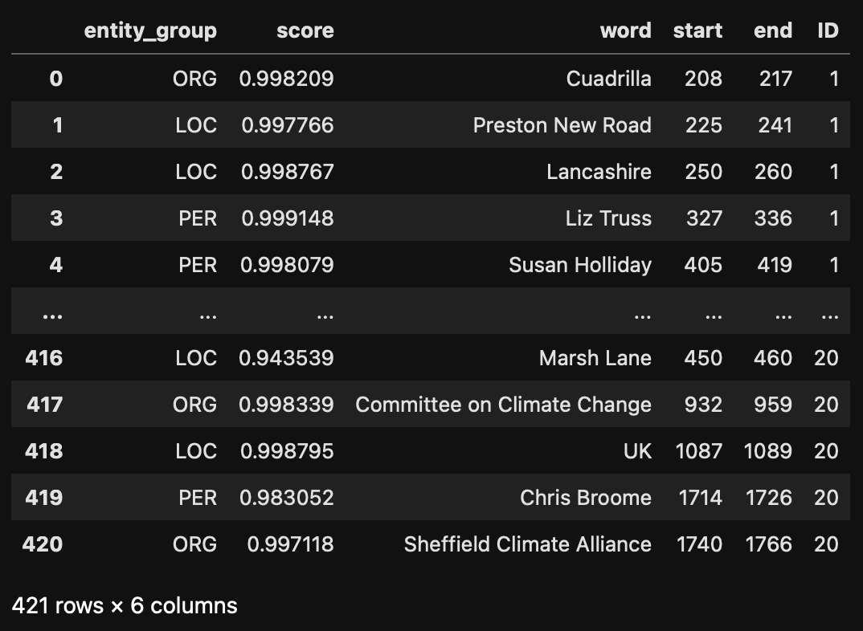The width and height of the screenshot is (863, 631).
Task: Select the Sheffield Climate Alliance cell
Action: click(x=527, y=544)
